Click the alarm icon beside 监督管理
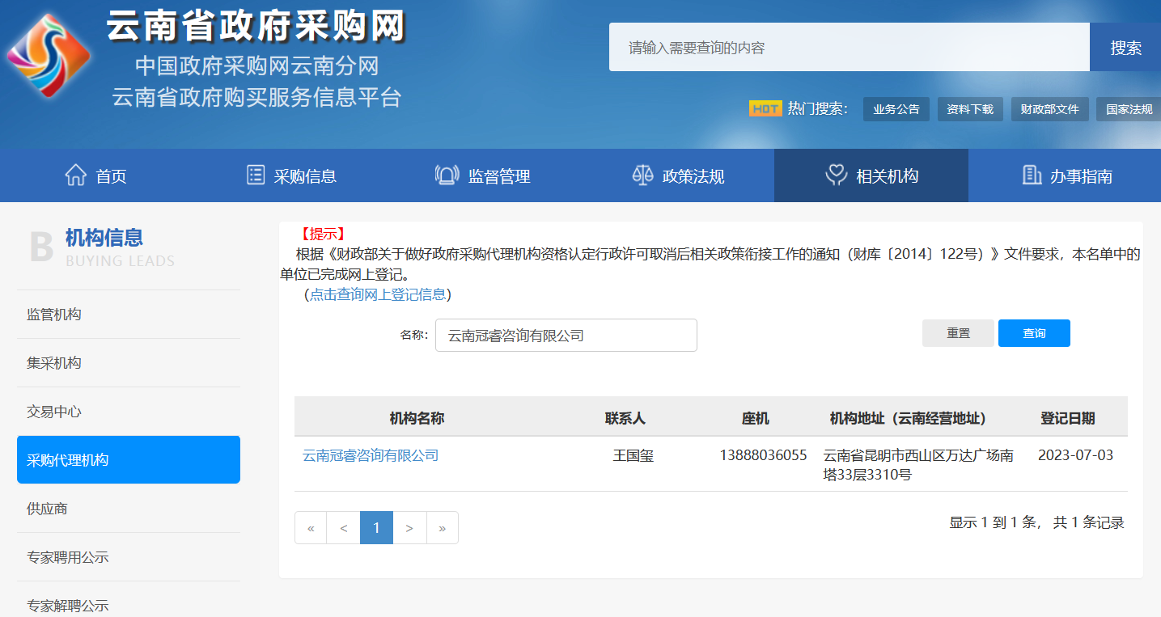This screenshot has height=617, width=1161. tap(447, 175)
